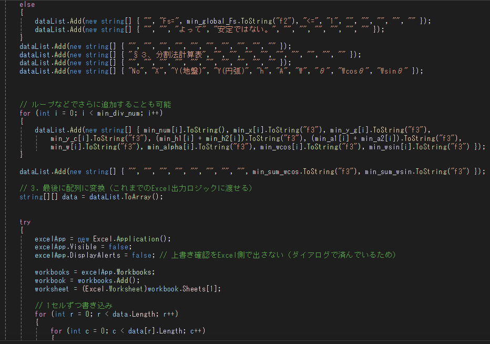The width and height of the screenshot is (490, 344).
Task: Click the 'for' keyword of min_div_num loop
Action: pos(25,113)
